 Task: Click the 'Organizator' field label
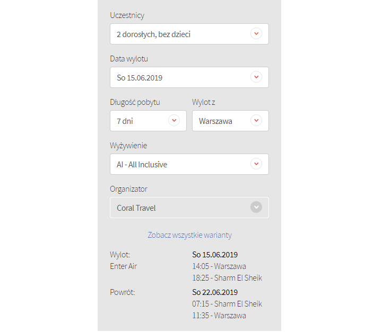coord(128,189)
